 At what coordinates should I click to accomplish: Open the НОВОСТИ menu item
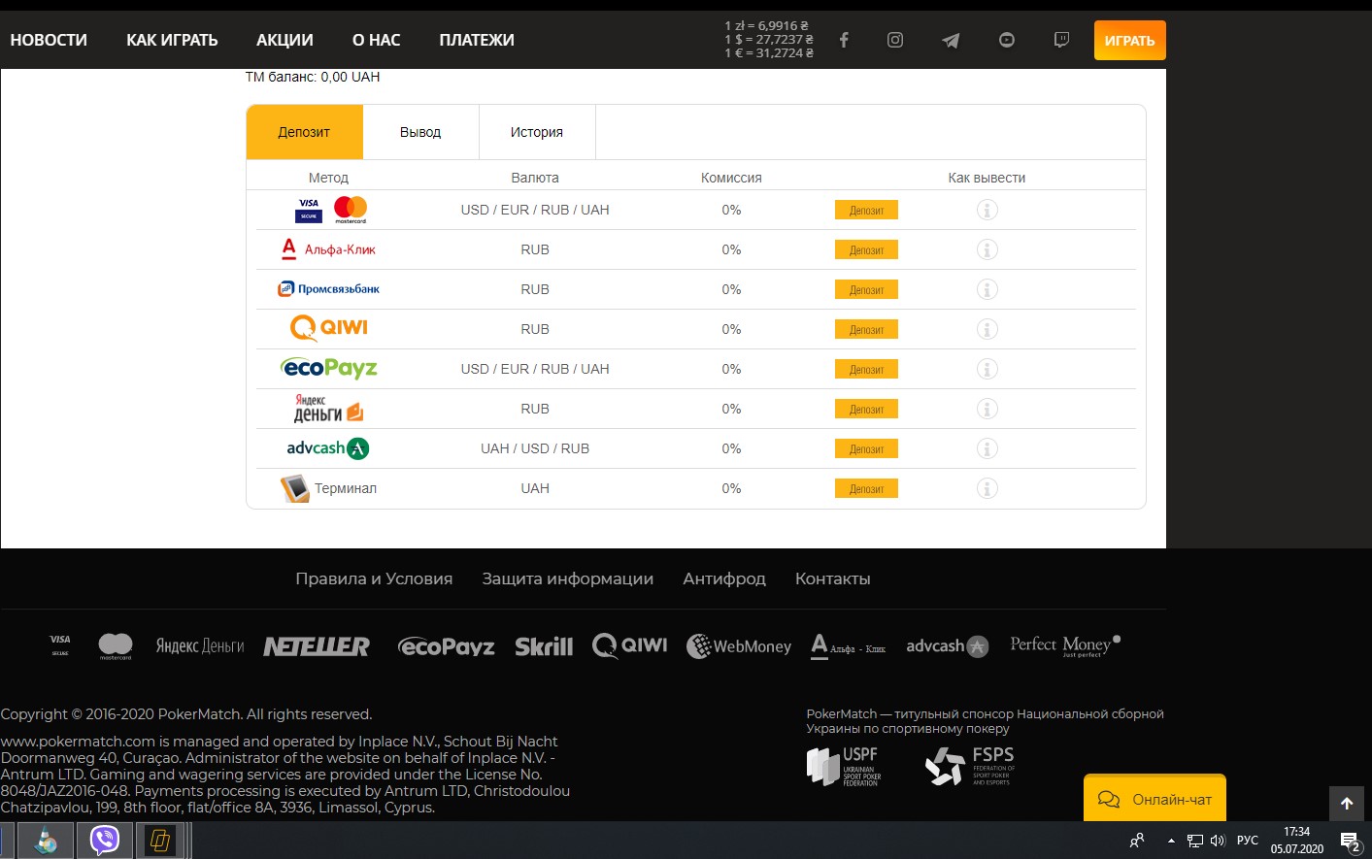point(49,40)
